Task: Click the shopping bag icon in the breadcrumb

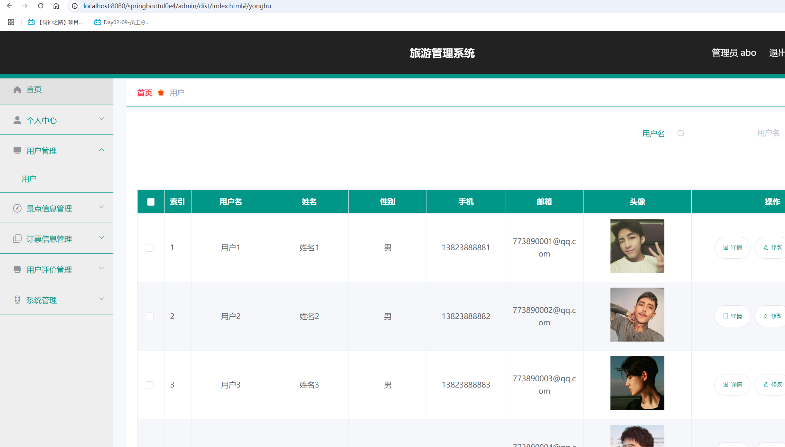Action: [161, 93]
